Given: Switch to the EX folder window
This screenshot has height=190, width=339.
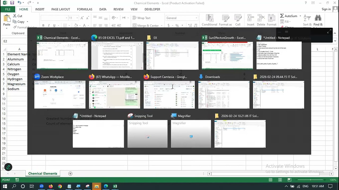Looking at the screenshot, I should 172,56.
